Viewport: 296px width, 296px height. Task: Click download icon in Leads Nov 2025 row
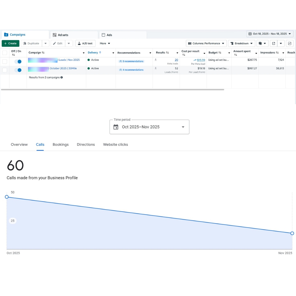tap(156, 60)
